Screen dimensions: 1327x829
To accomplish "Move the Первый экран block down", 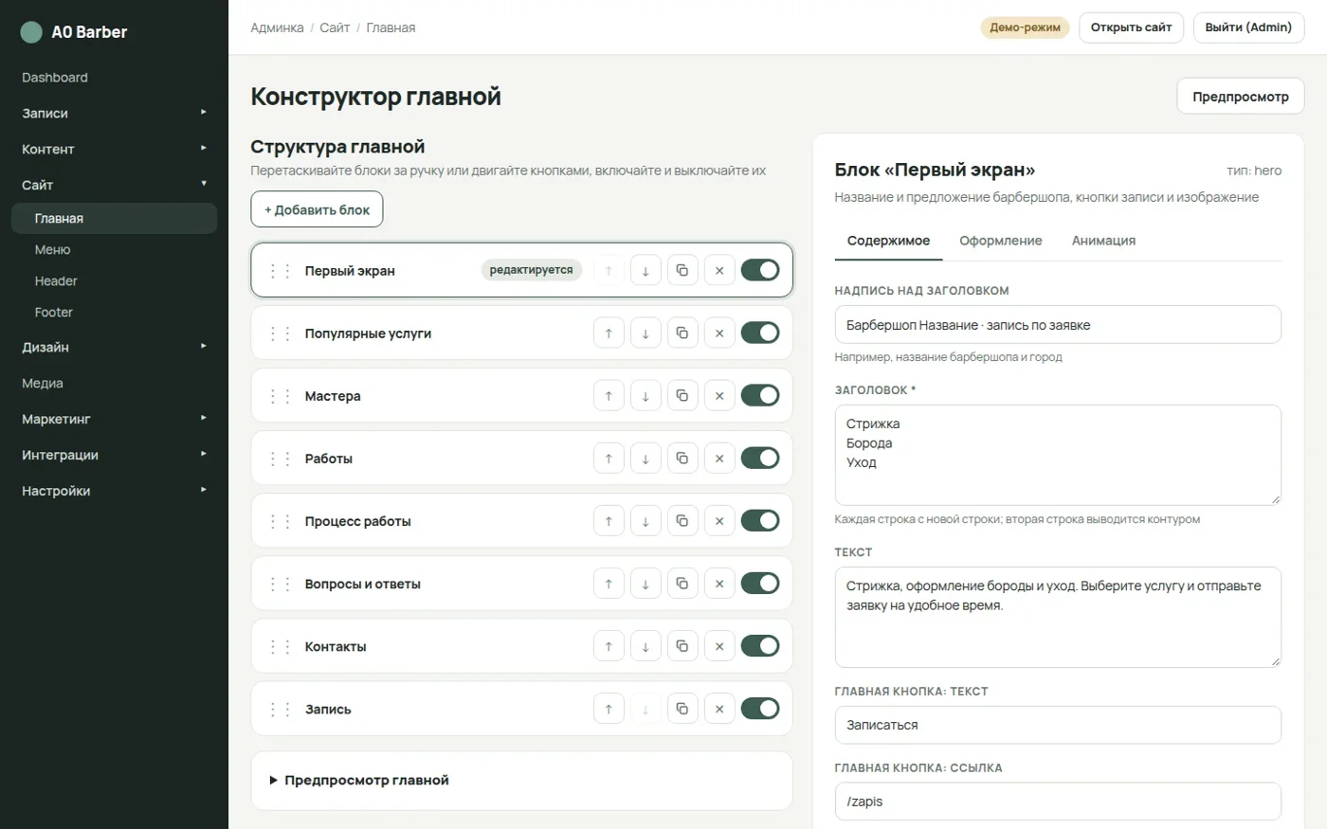I will (645, 271).
